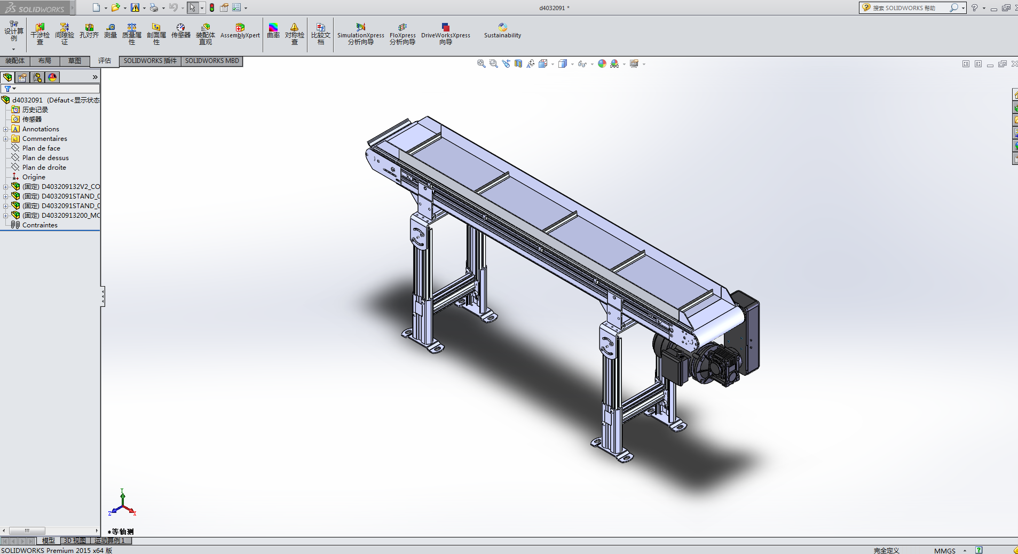The image size is (1018, 554).
Task: Expand the Commentaires folder node
Action: 5,139
